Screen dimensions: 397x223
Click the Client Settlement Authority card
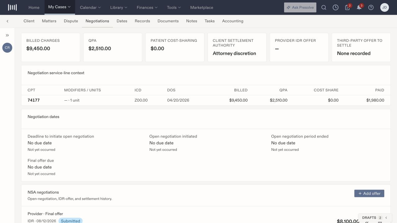click(237, 47)
